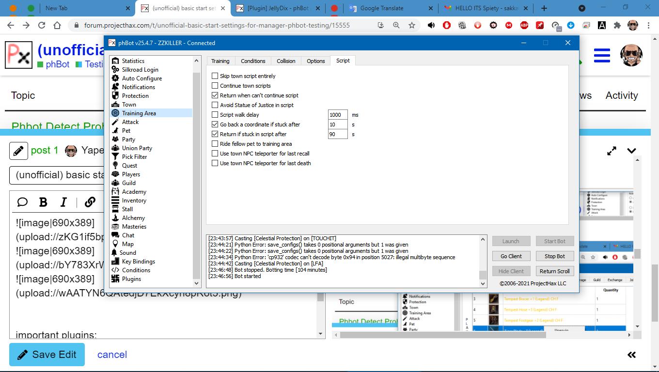Expand the preview pane double chevron
The height and width of the screenshot is (372, 659).
(631, 355)
